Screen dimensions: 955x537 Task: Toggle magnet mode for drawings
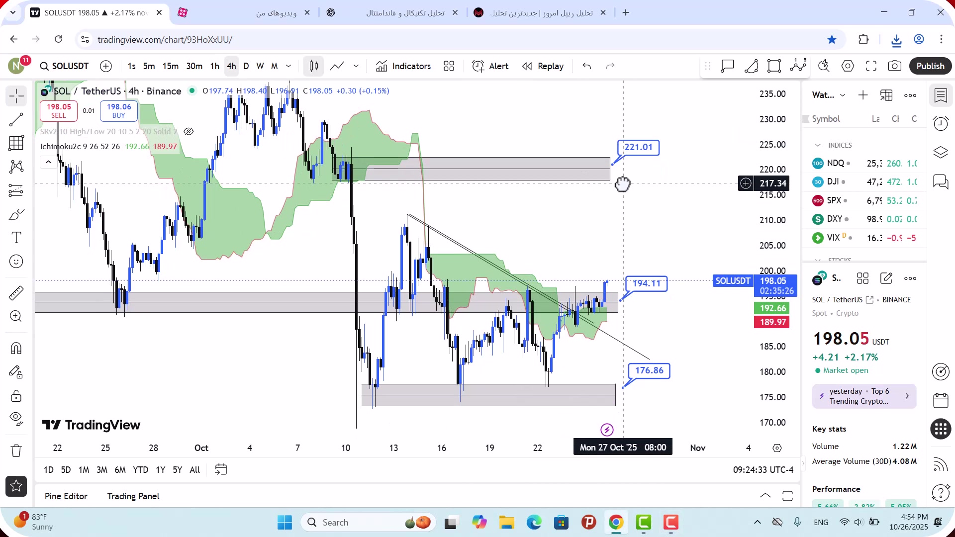tap(16, 348)
